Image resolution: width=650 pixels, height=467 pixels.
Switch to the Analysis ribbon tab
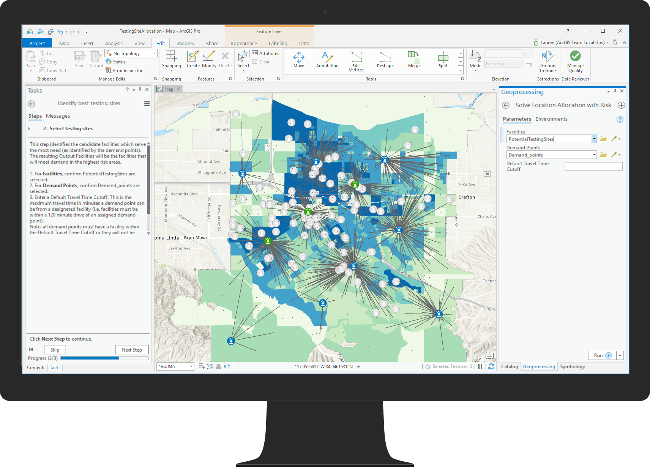(114, 44)
